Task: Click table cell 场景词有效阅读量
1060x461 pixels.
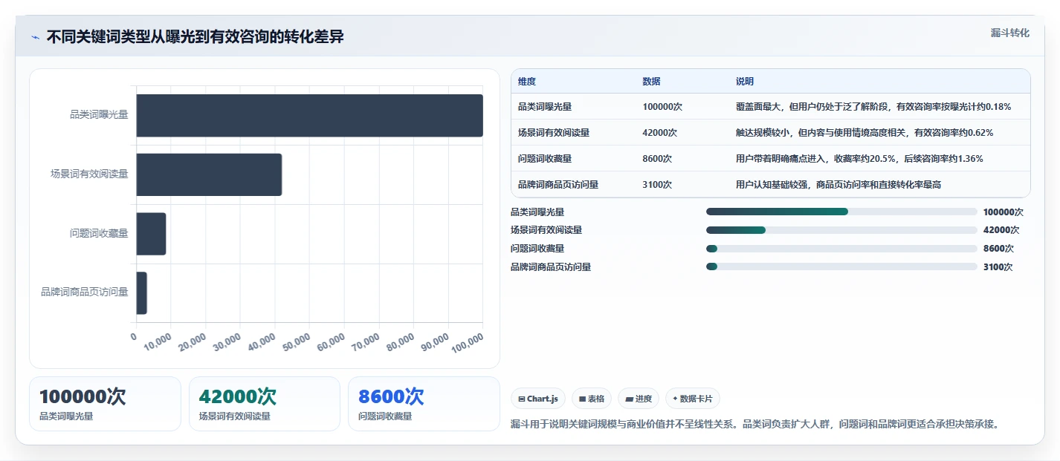Action: [x=554, y=132]
